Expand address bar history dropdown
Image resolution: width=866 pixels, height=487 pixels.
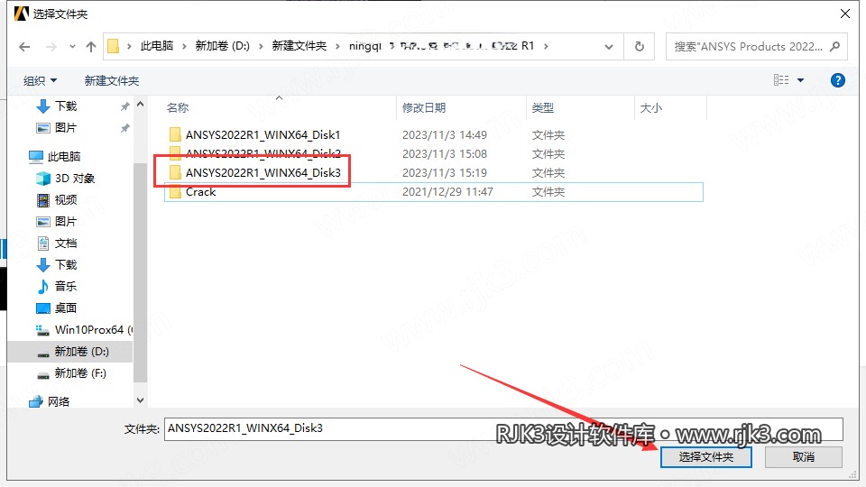[x=609, y=46]
